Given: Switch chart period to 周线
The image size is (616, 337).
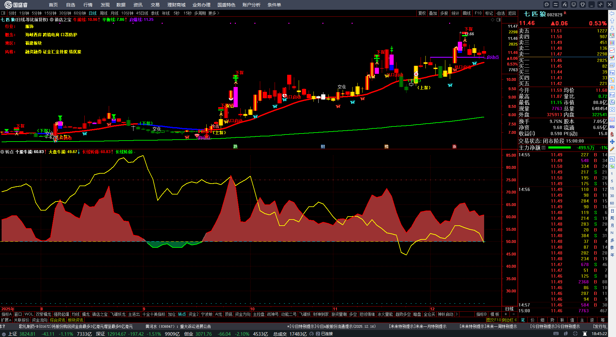Looking at the screenshot, I should [104, 13].
